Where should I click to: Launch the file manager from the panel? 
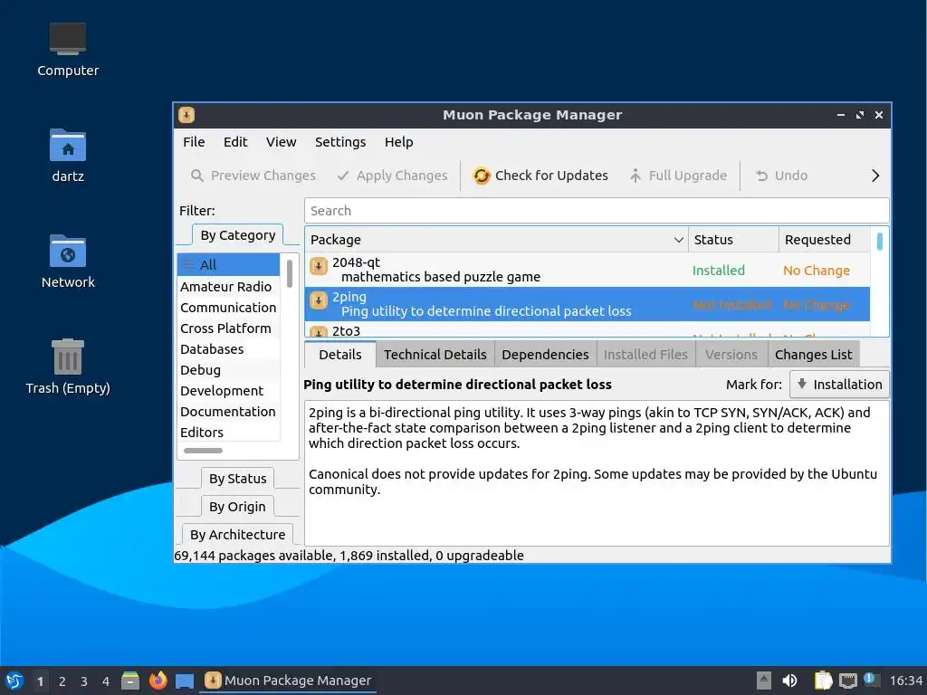[130, 681]
